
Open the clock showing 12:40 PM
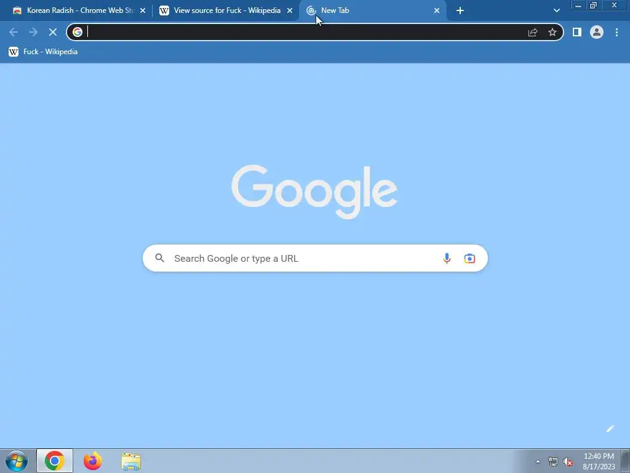click(599, 461)
